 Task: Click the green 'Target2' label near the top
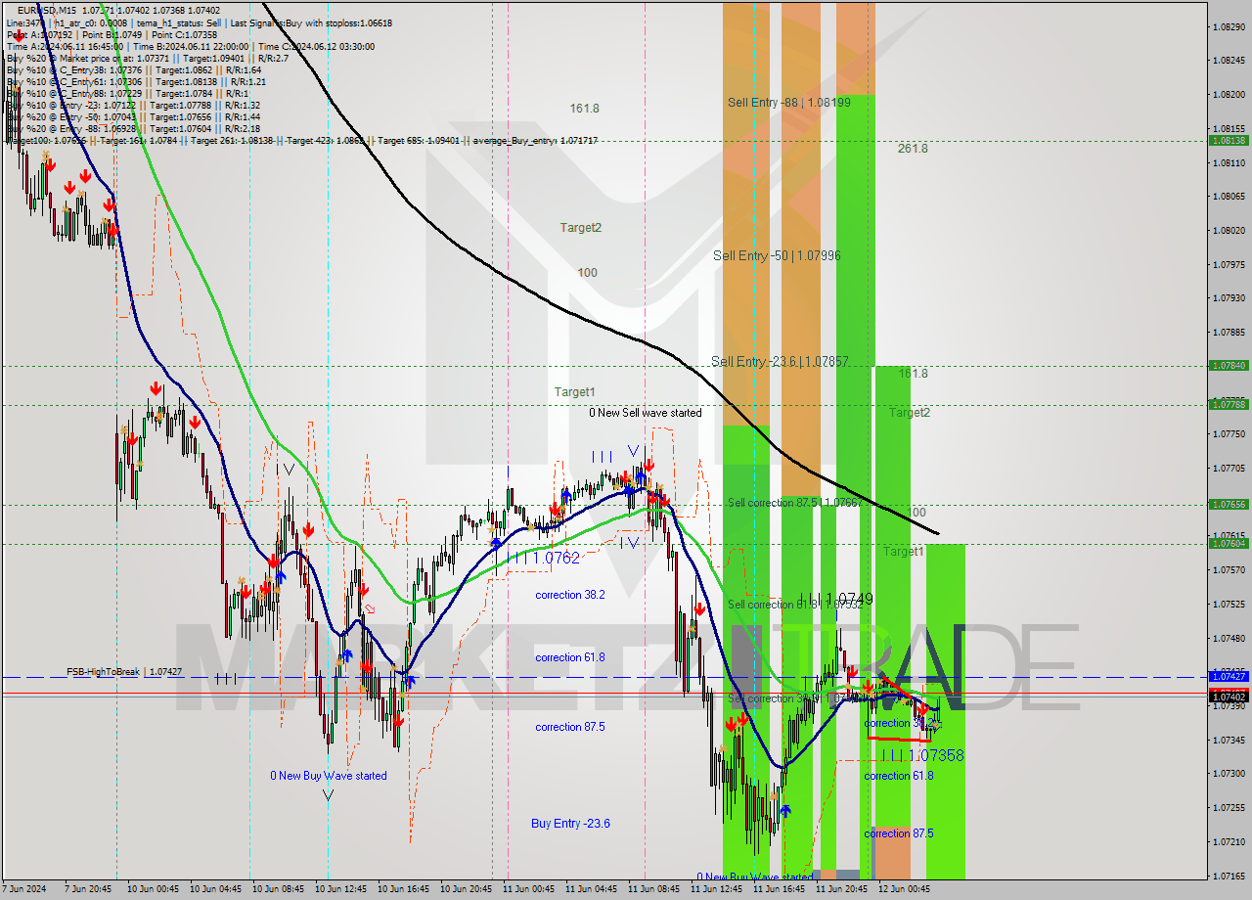pos(583,227)
